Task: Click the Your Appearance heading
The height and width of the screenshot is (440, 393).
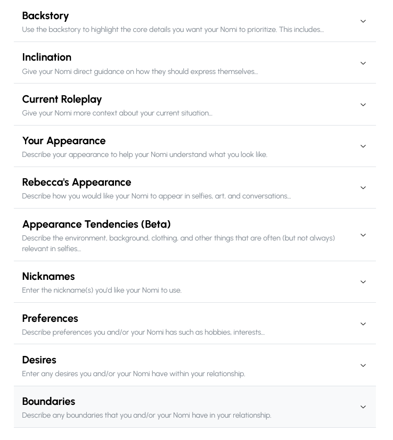Action: click(x=64, y=141)
